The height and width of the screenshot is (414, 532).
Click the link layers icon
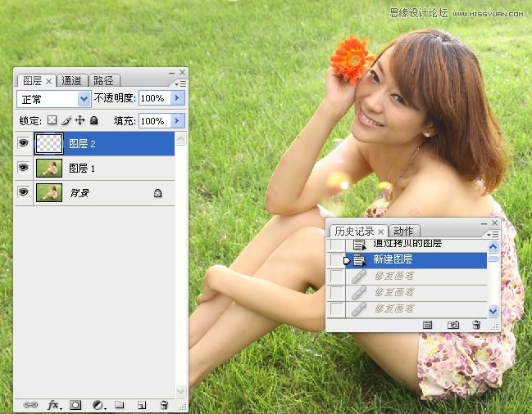pyautogui.click(x=30, y=404)
